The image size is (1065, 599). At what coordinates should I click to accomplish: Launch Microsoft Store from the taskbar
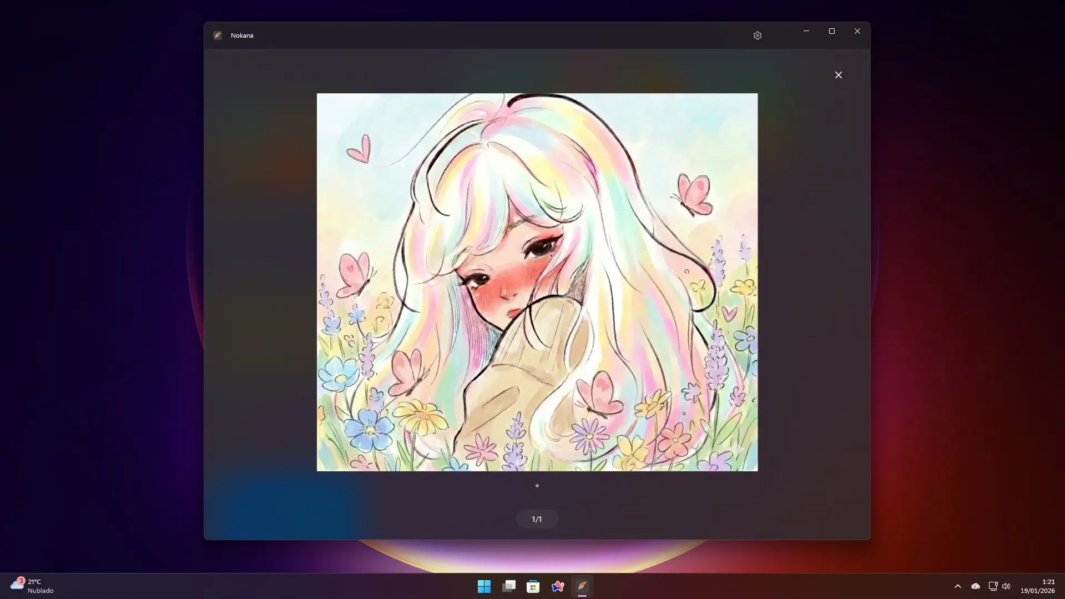pyautogui.click(x=533, y=586)
